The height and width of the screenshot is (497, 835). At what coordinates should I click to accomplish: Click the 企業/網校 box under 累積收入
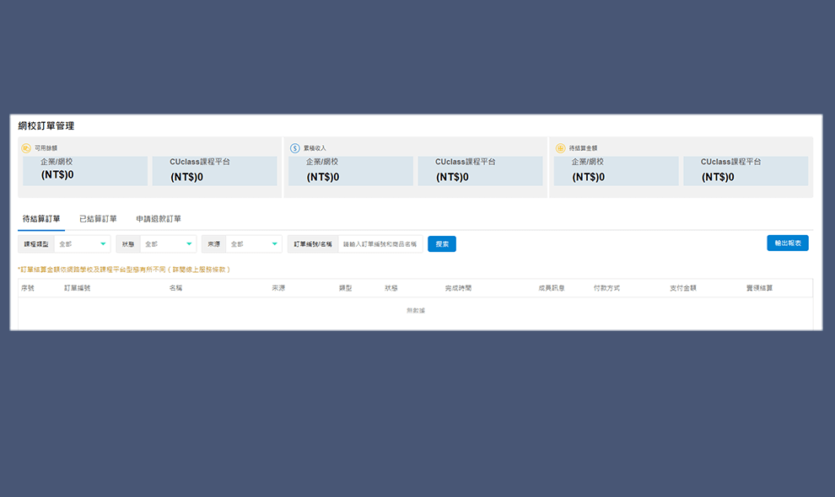(351, 170)
